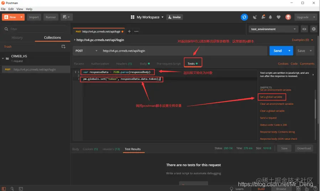This screenshot has width=320, height=191.
Task: Open the Examples (0) dropdown
Action: (x=303, y=40)
